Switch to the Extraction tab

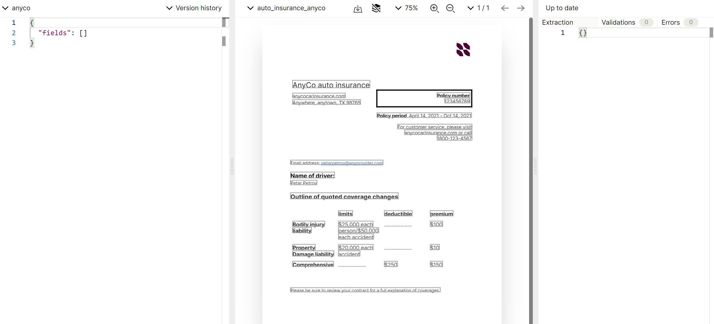[x=557, y=22]
